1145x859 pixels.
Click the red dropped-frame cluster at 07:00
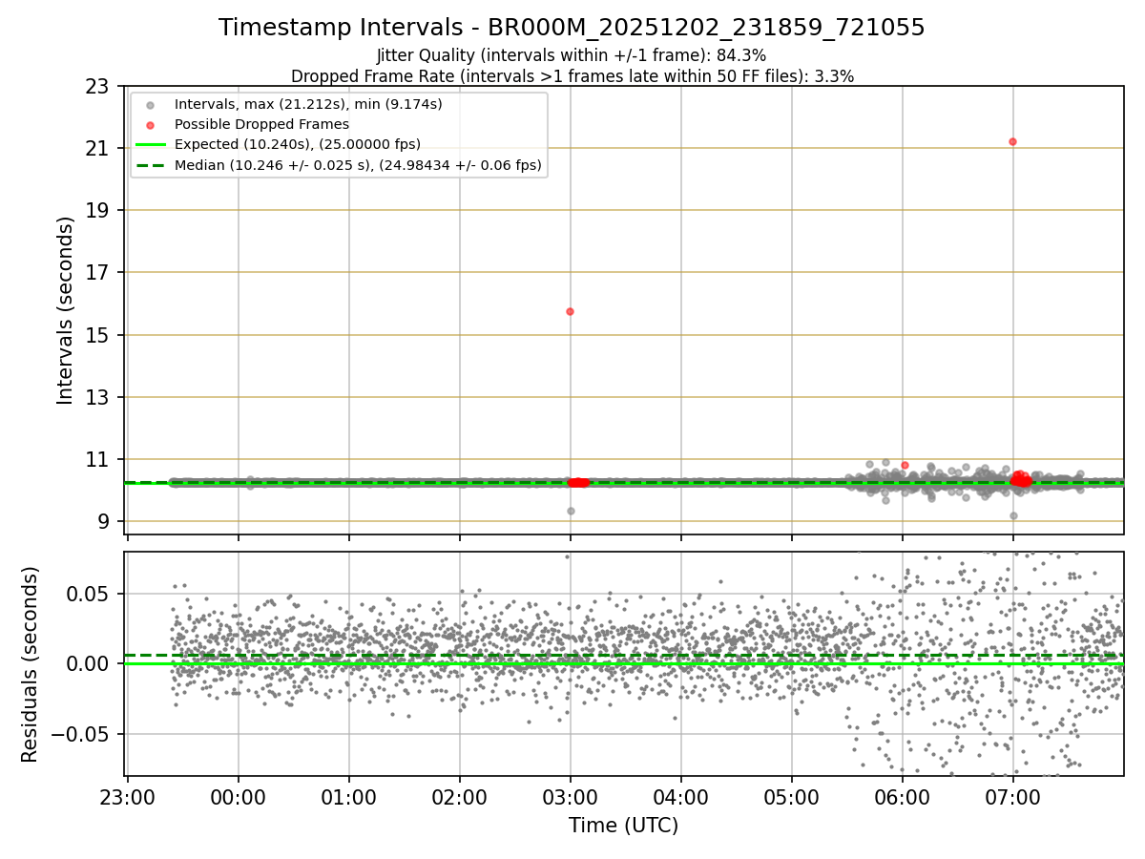pyautogui.click(x=1021, y=479)
